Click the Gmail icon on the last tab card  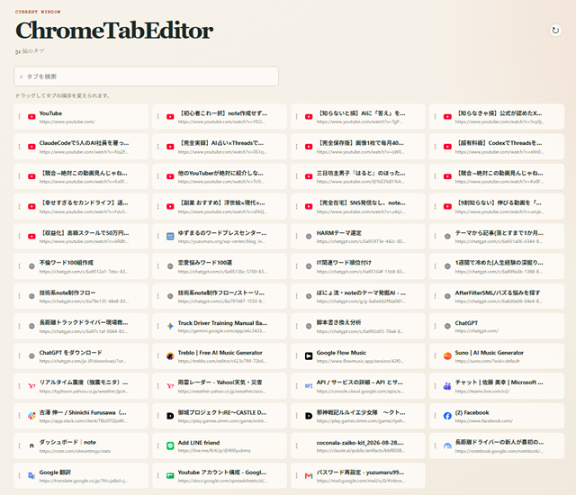(x=309, y=475)
